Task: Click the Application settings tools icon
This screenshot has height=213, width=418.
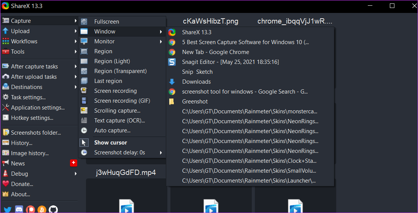Action: tap(5, 107)
